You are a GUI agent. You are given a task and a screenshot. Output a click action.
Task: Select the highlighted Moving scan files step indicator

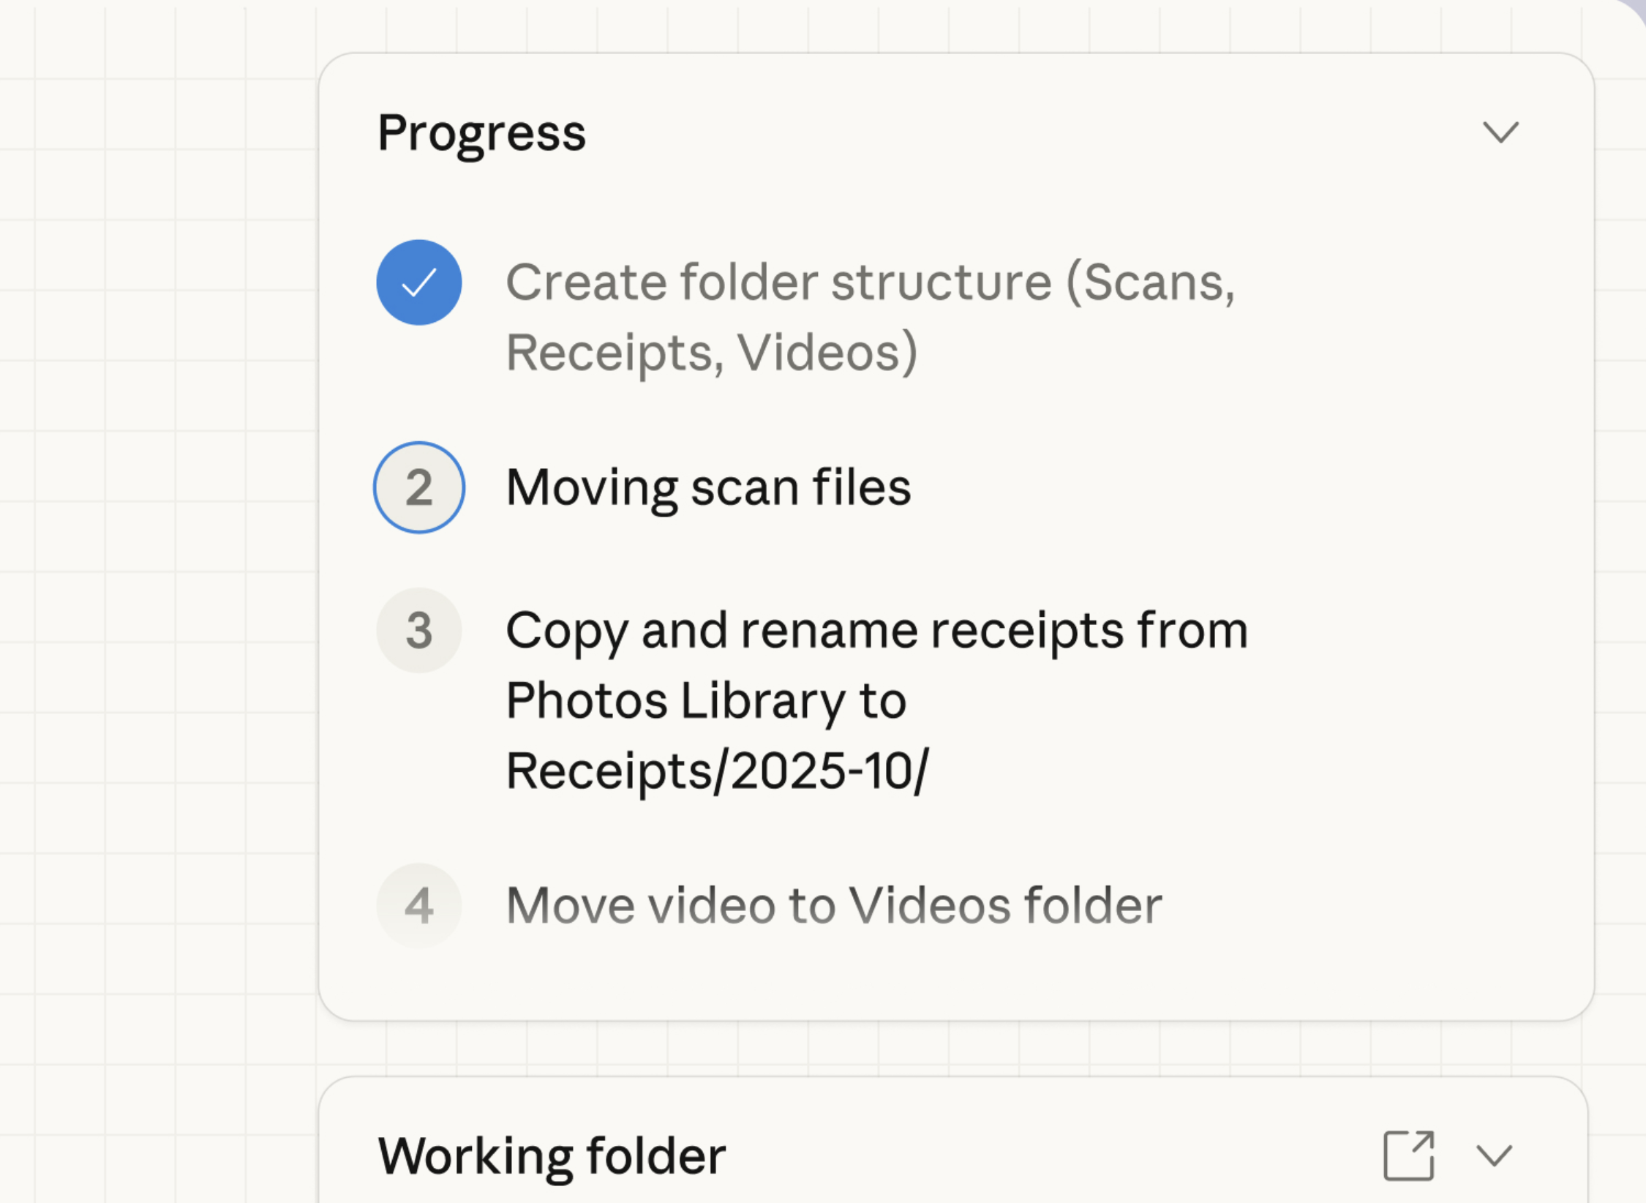(418, 487)
